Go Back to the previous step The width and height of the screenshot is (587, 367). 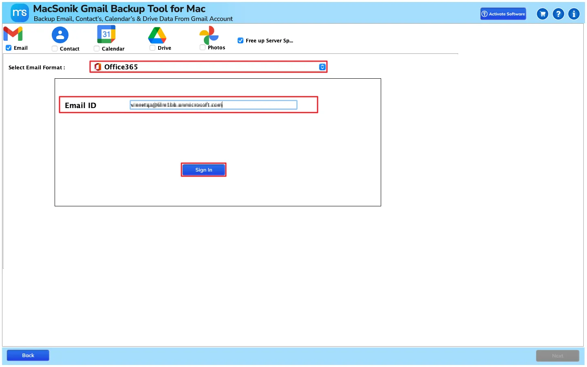point(28,355)
